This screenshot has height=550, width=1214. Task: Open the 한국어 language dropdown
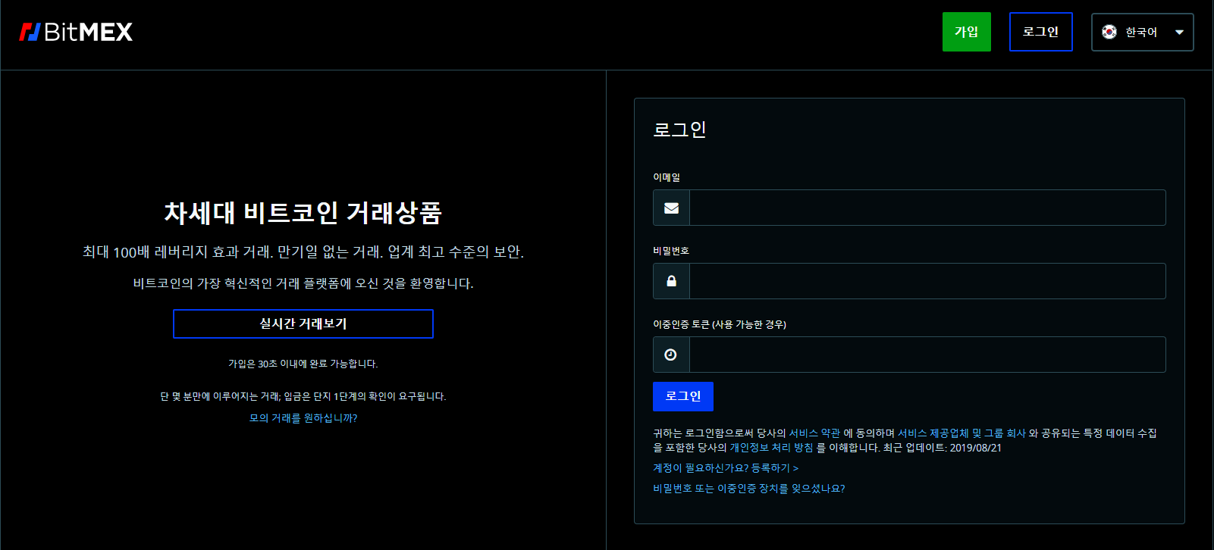(x=1143, y=32)
